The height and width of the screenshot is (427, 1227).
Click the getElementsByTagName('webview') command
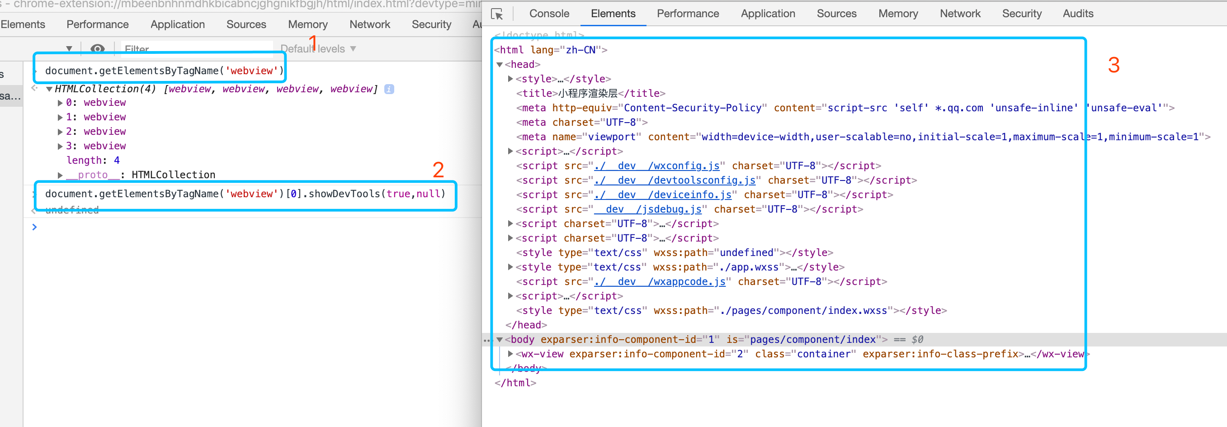coord(164,71)
